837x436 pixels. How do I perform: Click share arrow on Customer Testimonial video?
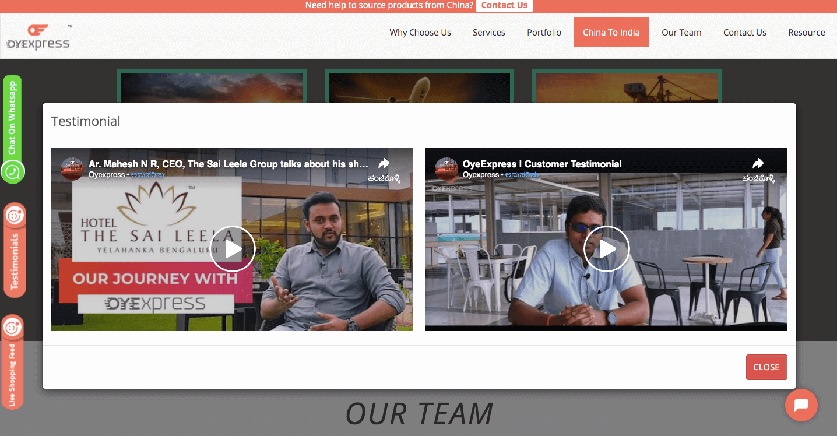pyautogui.click(x=758, y=164)
